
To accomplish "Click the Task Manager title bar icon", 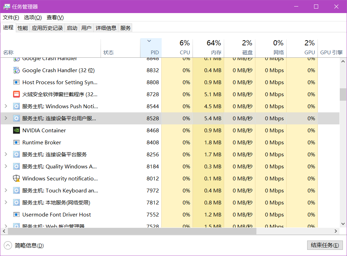I will tap(7, 7).
